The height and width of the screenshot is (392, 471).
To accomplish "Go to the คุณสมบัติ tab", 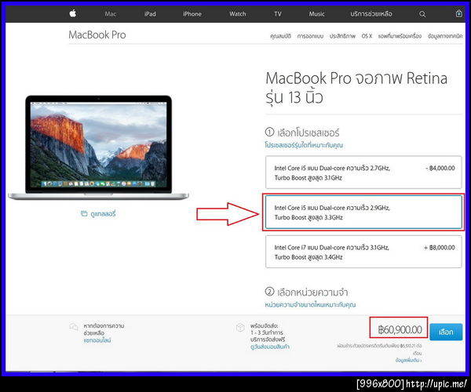I will pyautogui.click(x=280, y=36).
